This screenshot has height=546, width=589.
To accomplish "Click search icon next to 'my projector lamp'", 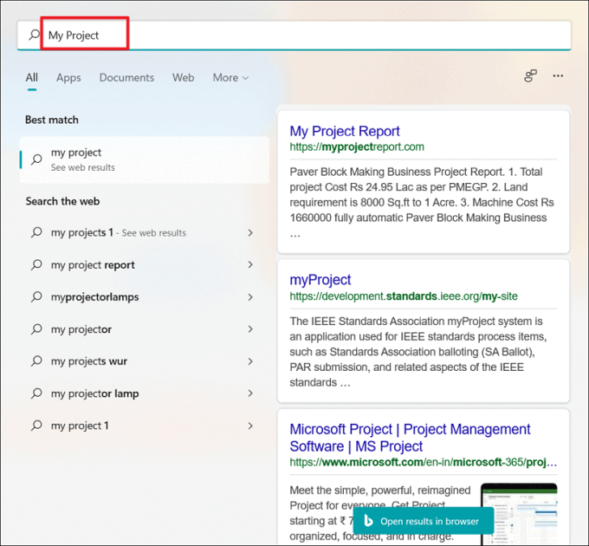I will point(36,393).
